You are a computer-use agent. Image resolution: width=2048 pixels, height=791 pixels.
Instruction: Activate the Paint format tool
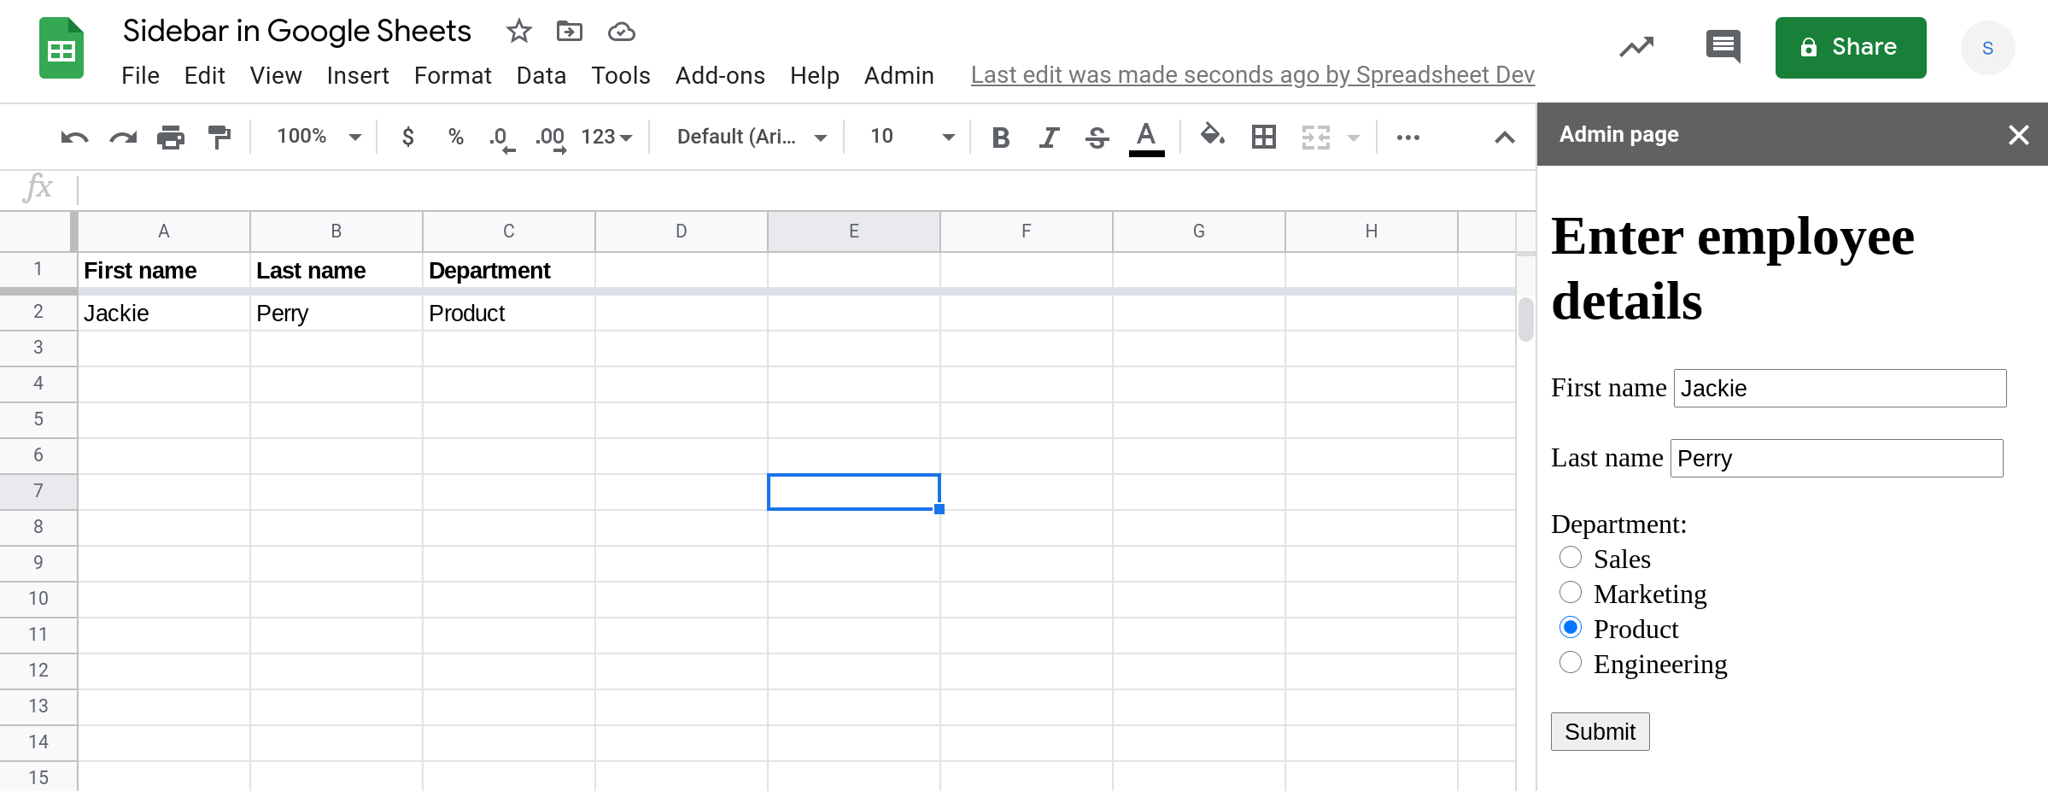tap(219, 137)
